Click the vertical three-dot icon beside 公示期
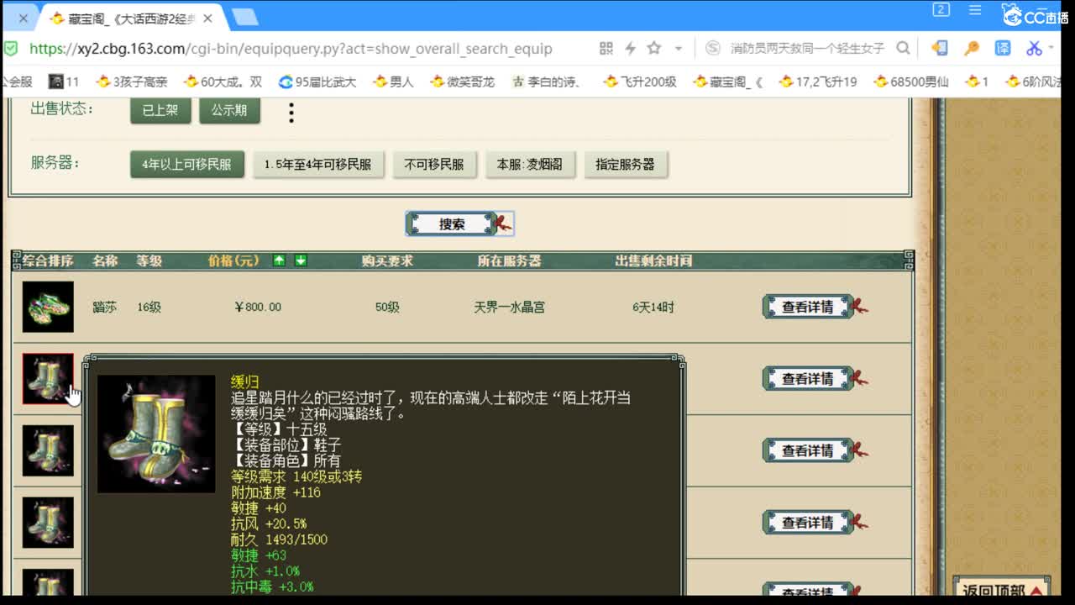The image size is (1075, 605). [291, 113]
